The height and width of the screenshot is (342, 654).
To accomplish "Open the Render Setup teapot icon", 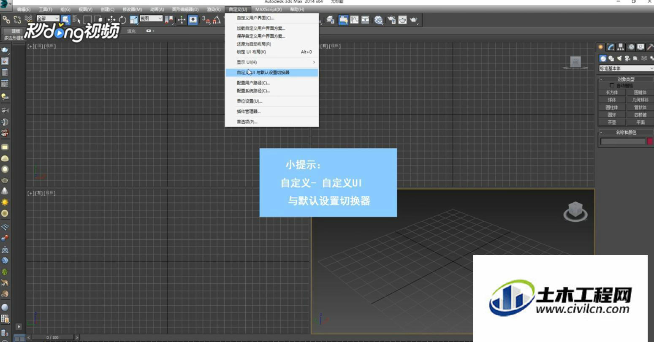I will click(x=391, y=19).
